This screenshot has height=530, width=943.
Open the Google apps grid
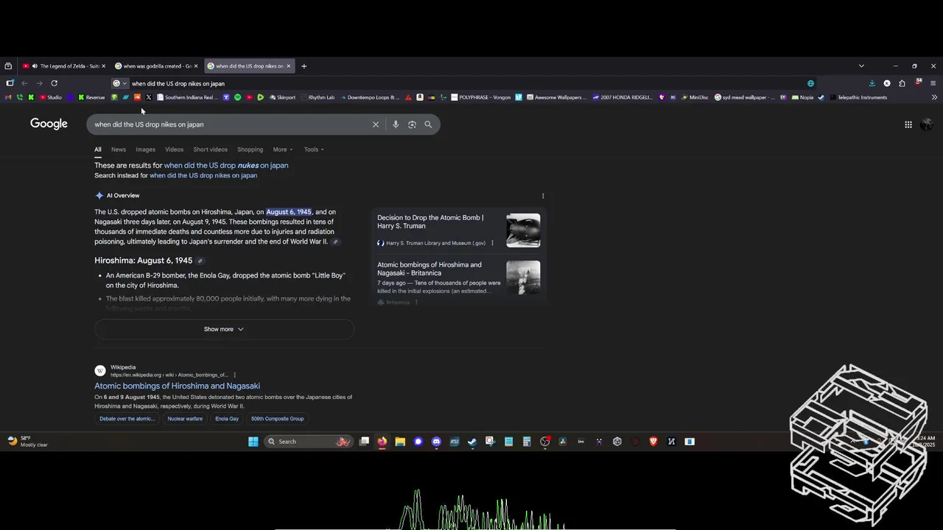click(908, 124)
